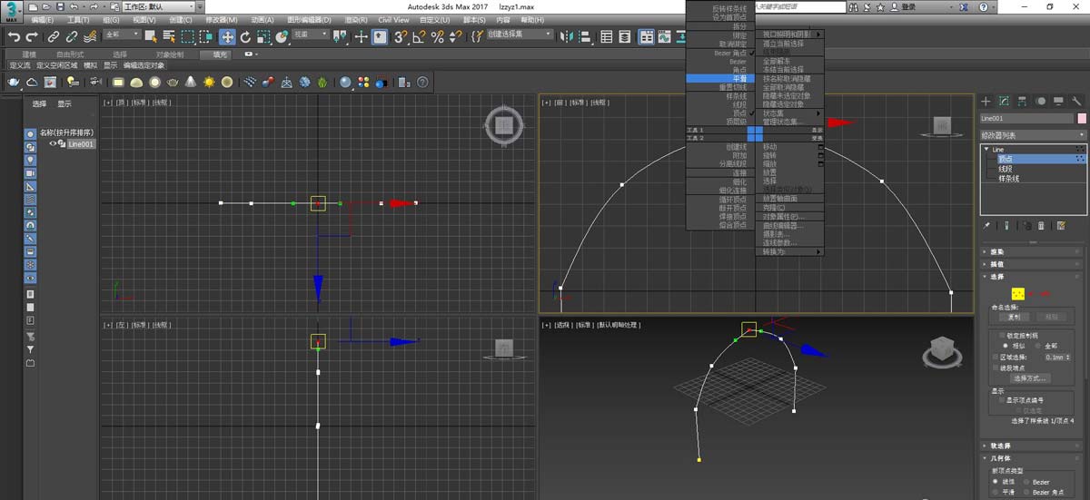Image resolution: width=1090 pixels, height=500 pixels.
Task: Click the 选择方式... button
Action: click(1030, 377)
